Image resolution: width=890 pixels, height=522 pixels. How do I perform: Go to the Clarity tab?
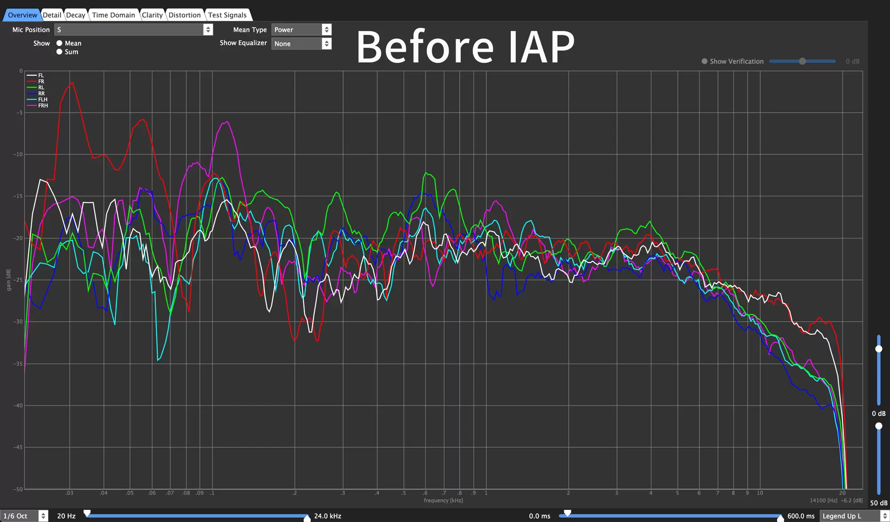coord(152,15)
